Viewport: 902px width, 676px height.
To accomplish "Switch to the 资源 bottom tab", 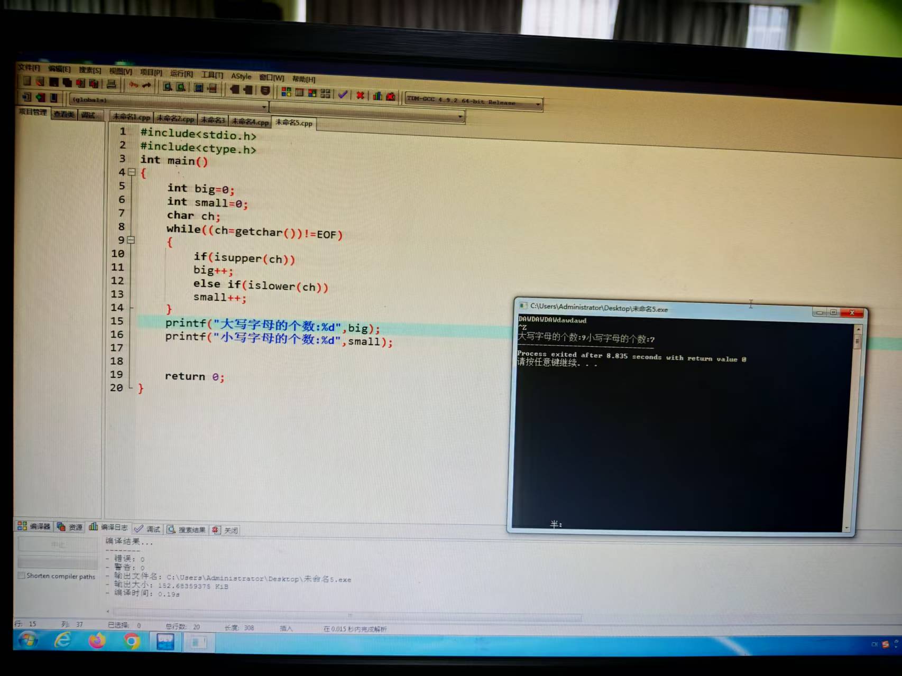I will (70, 526).
